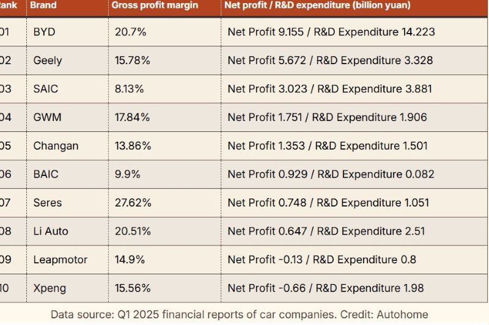Select the GWM brand cell
Image resolution: width=489 pixels, height=325 pixels.
[x=47, y=117]
